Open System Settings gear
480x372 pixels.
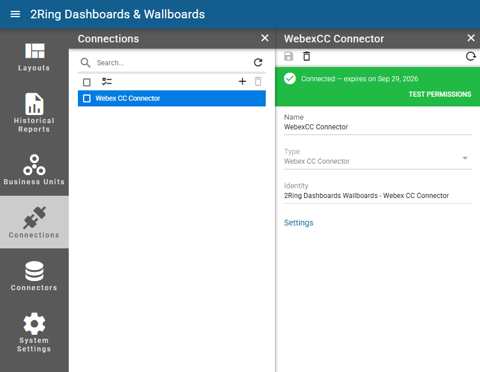(34, 333)
